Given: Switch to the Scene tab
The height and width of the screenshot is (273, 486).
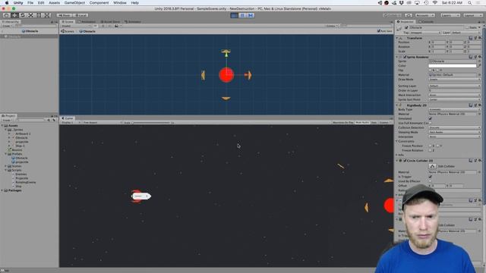Looking at the screenshot, I should pyautogui.click(x=68, y=22).
